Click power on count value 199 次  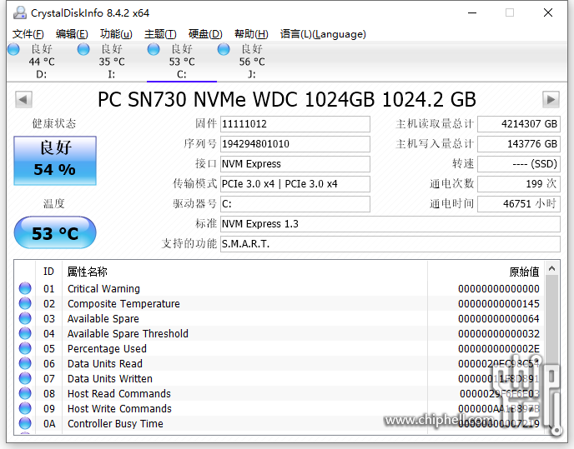click(x=519, y=184)
